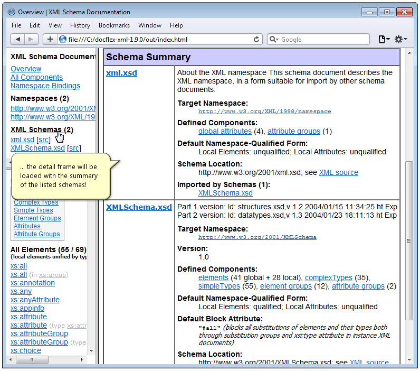Open the src link next to XMLSchema.xsd
The image size is (420, 371).
74,149
